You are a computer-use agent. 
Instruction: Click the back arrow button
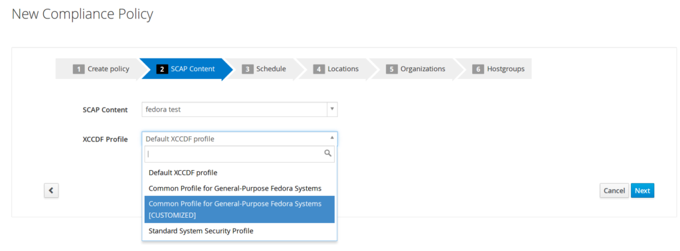(x=51, y=191)
